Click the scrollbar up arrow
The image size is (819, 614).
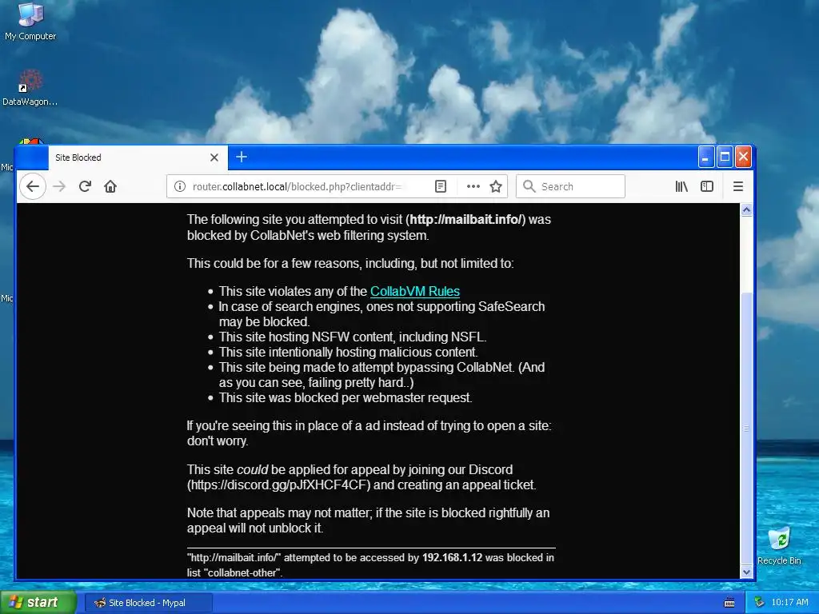pos(746,210)
